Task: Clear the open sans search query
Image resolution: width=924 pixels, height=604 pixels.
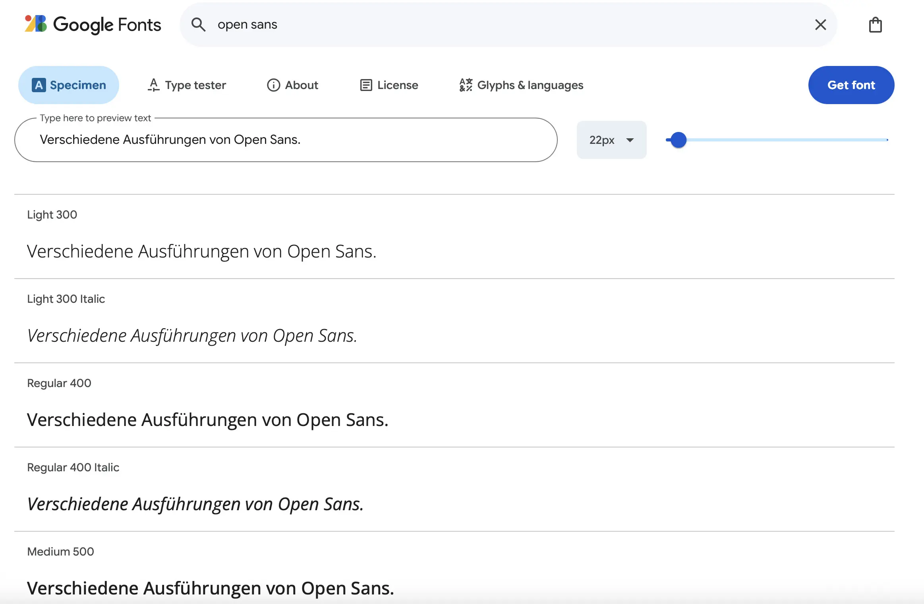Action: [x=820, y=24]
